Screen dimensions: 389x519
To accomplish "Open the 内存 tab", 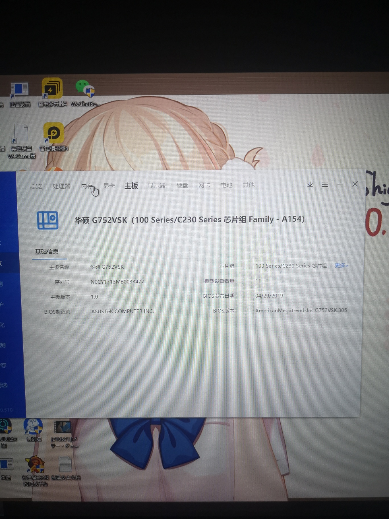I will pyautogui.click(x=87, y=186).
